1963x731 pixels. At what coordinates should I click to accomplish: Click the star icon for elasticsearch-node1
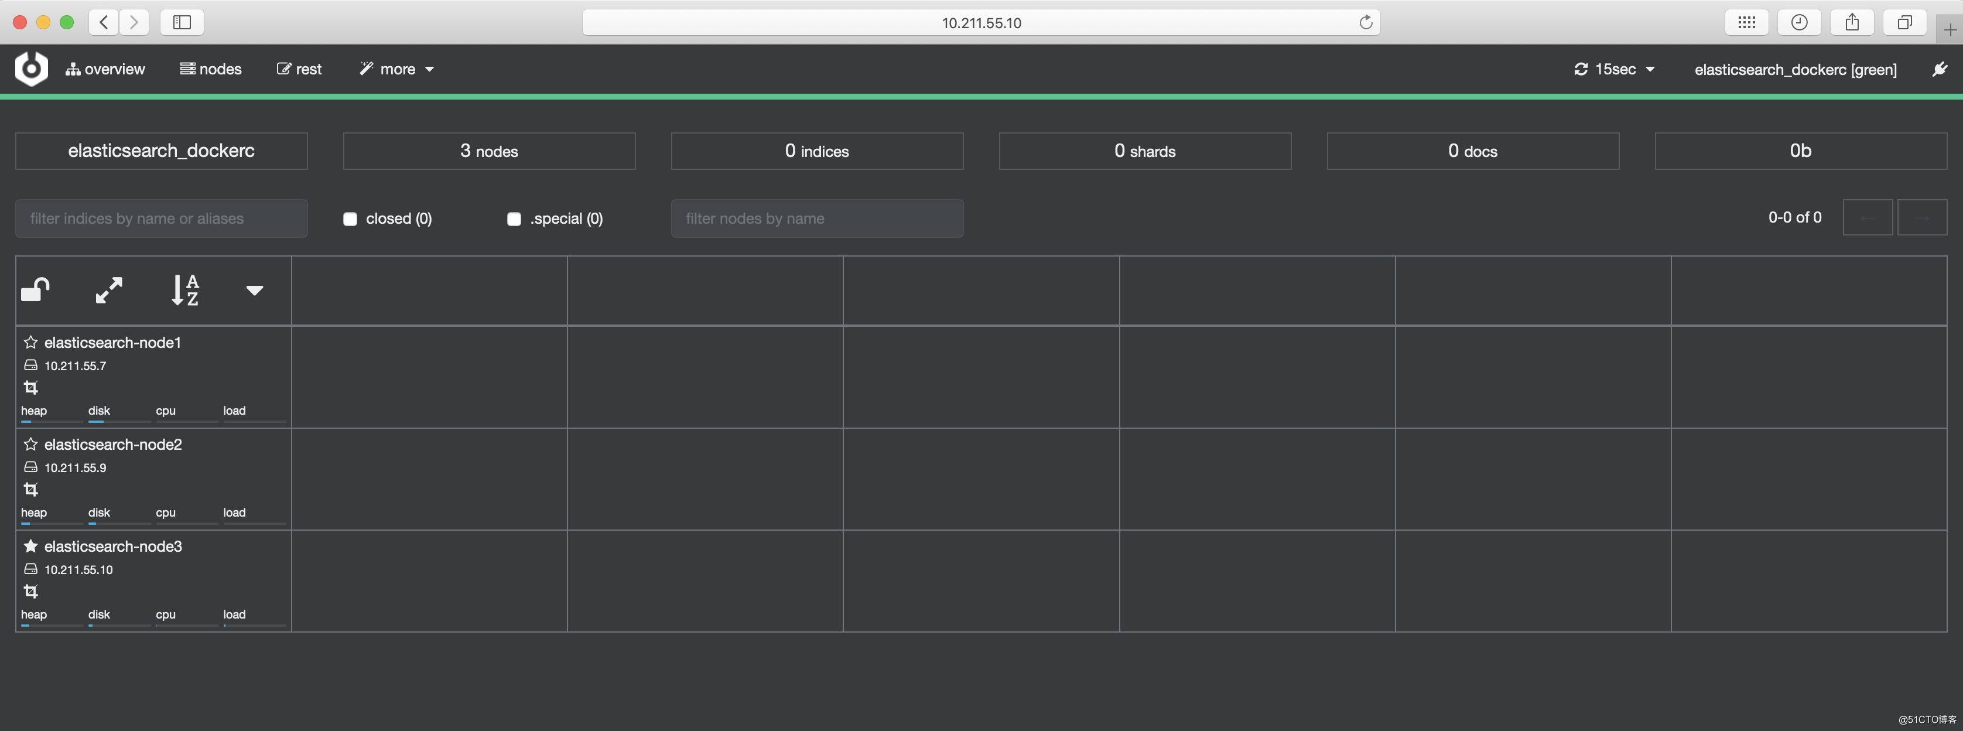pyautogui.click(x=30, y=342)
